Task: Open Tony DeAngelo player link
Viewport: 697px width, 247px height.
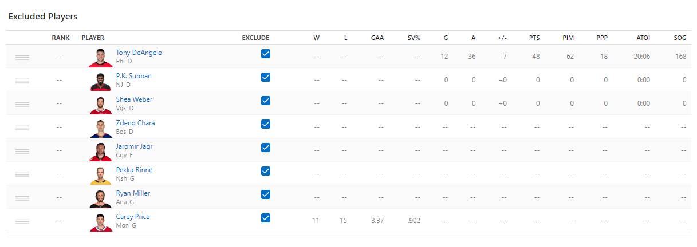Action: click(139, 53)
